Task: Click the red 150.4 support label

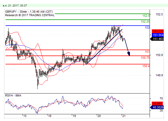Action: (x=146, y=66)
